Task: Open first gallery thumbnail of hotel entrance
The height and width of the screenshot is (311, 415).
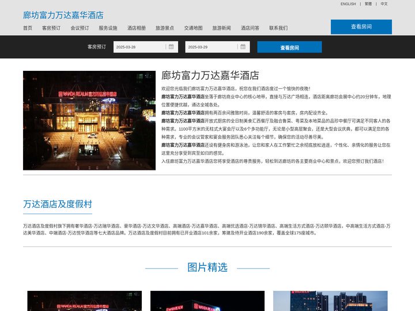Action: [x=84, y=301]
